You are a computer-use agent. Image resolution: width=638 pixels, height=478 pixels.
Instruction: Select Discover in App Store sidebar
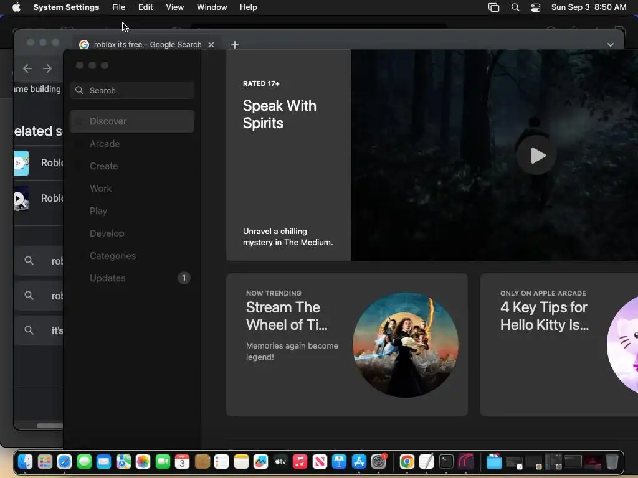point(132,121)
